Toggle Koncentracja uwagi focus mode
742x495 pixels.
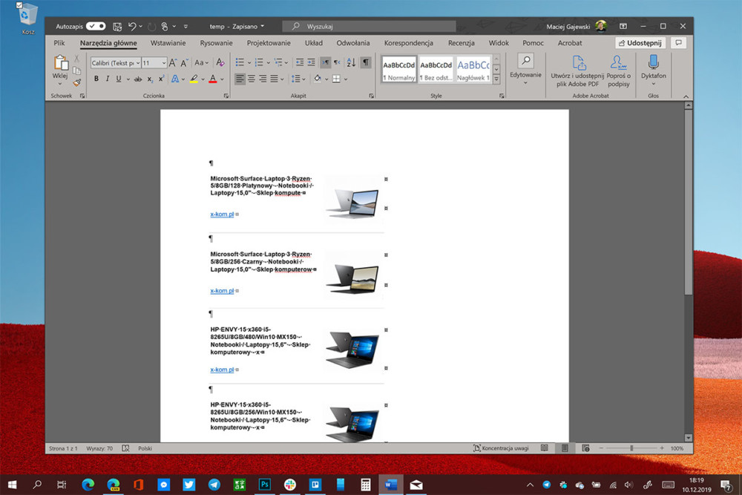click(501, 448)
